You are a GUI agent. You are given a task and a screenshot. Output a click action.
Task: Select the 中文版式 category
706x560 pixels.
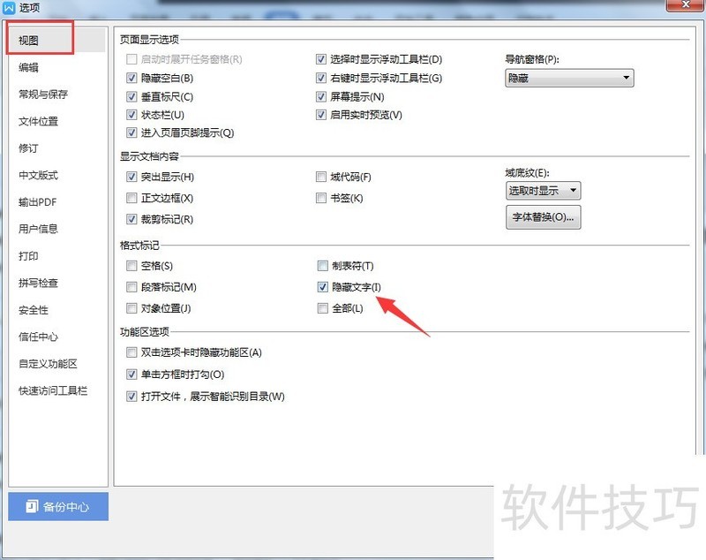pos(38,175)
